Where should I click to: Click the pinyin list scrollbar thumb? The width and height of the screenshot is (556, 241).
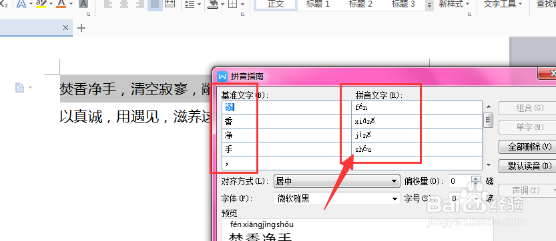[489, 119]
